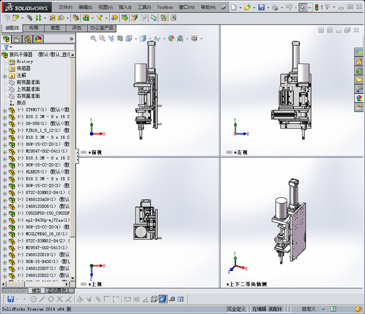
Task: Click the Section View icon
Action: pyautogui.click(x=120, y=38)
